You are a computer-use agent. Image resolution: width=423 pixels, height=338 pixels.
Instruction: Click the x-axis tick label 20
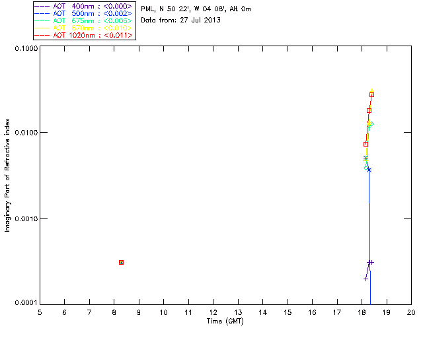coord(411,313)
